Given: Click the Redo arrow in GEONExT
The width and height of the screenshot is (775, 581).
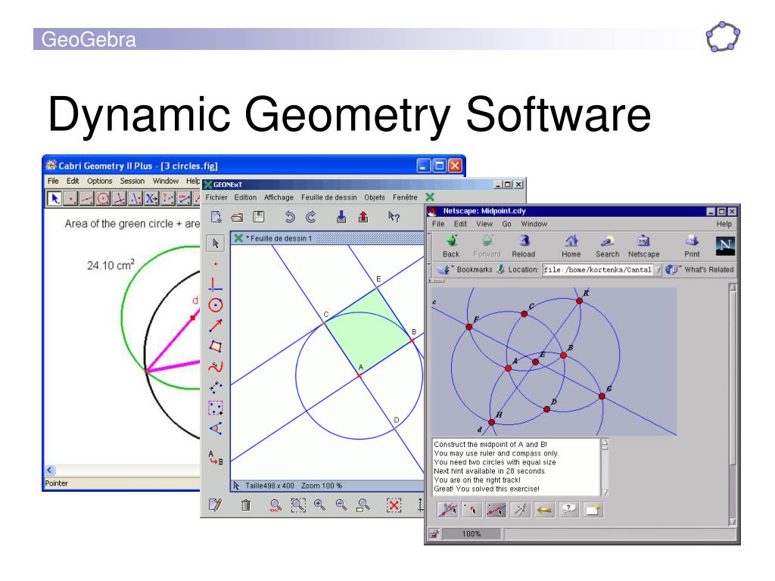Looking at the screenshot, I should point(311,217).
